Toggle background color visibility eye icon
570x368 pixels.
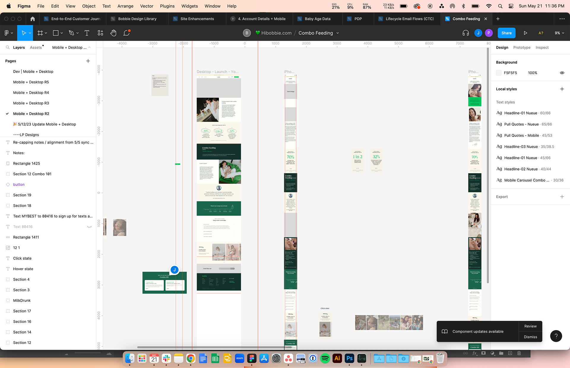point(562,73)
